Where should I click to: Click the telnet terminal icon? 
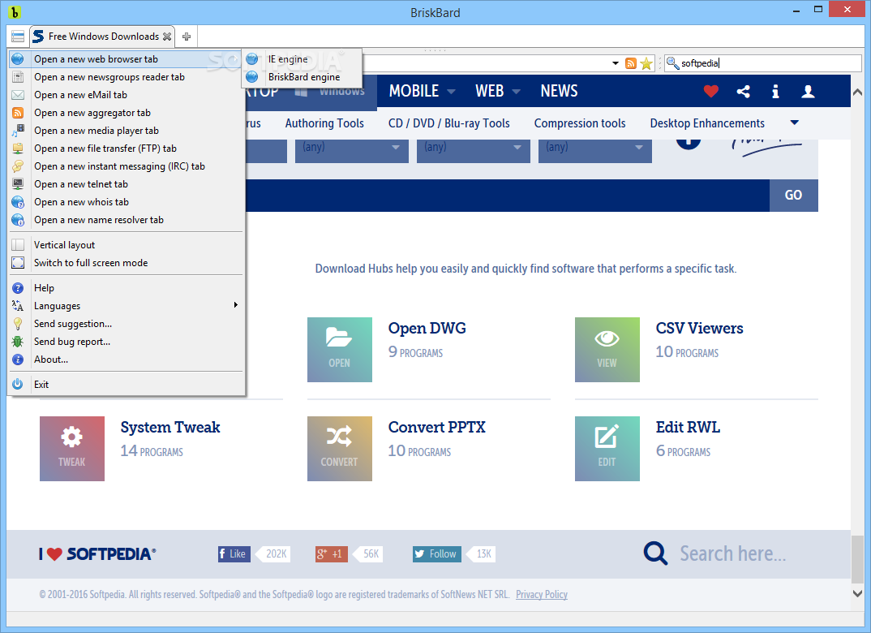pos(18,184)
